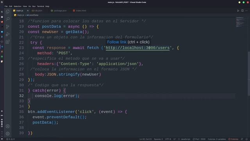
Task: Click the minimap code overview
Action: pos(240,22)
